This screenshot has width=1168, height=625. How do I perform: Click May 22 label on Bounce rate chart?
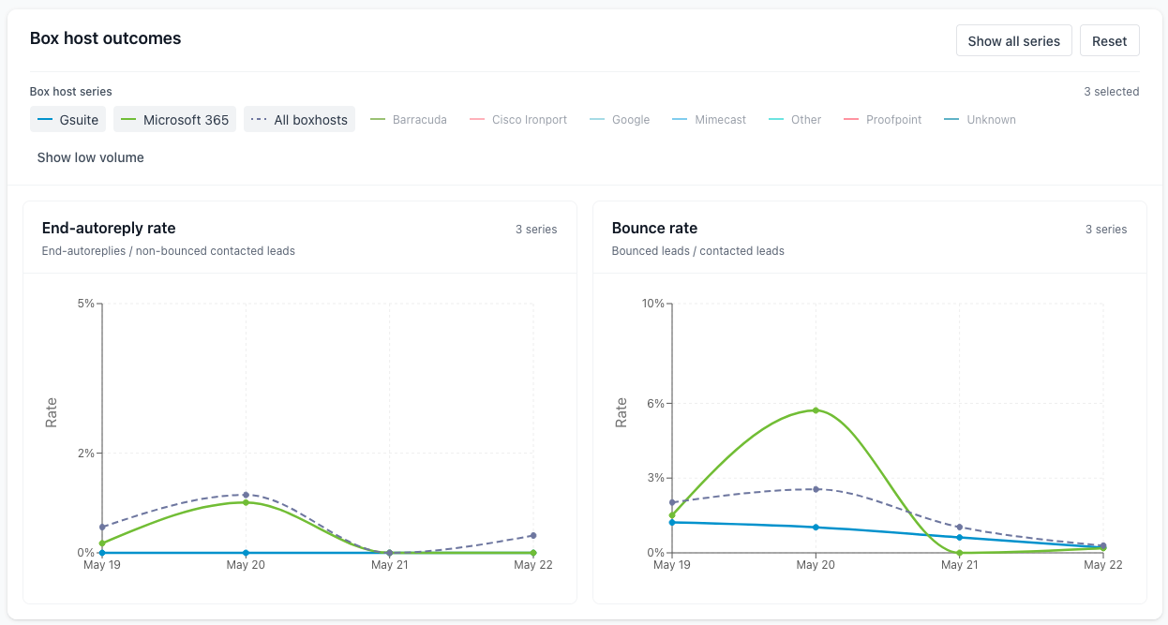click(1102, 565)
